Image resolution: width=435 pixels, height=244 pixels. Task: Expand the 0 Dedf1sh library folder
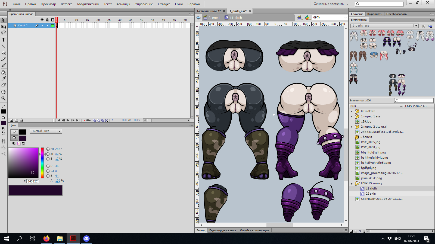352,111
